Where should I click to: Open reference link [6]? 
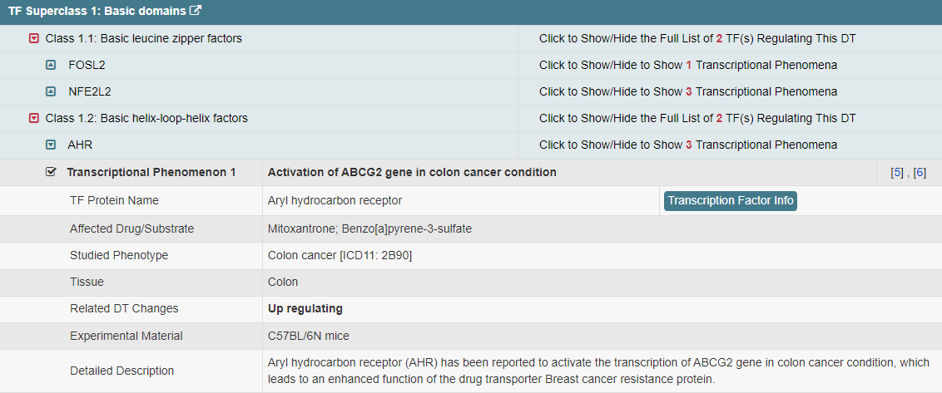point(920,173)
